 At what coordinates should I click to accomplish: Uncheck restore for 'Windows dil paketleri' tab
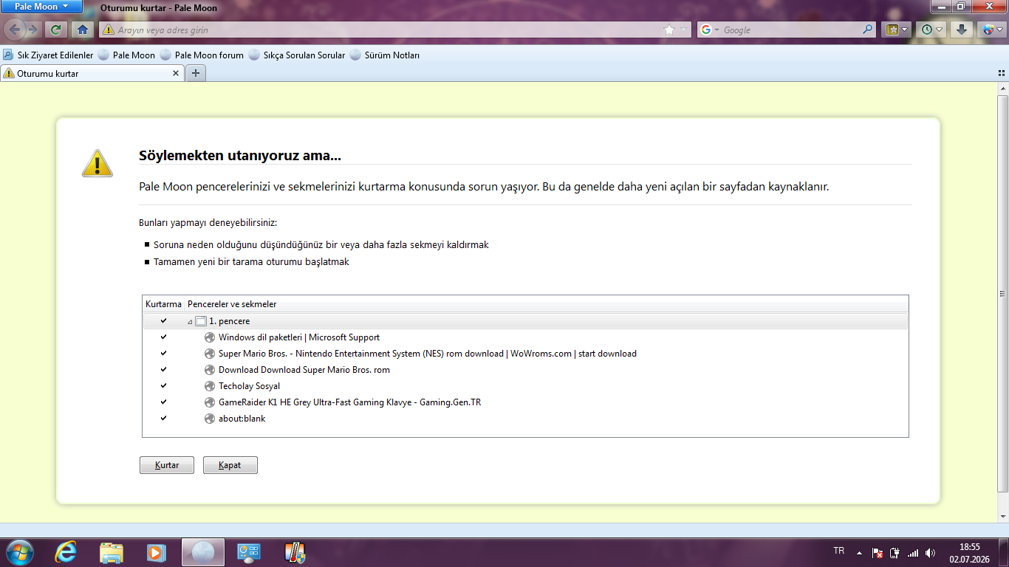click(x=163, y=337)
